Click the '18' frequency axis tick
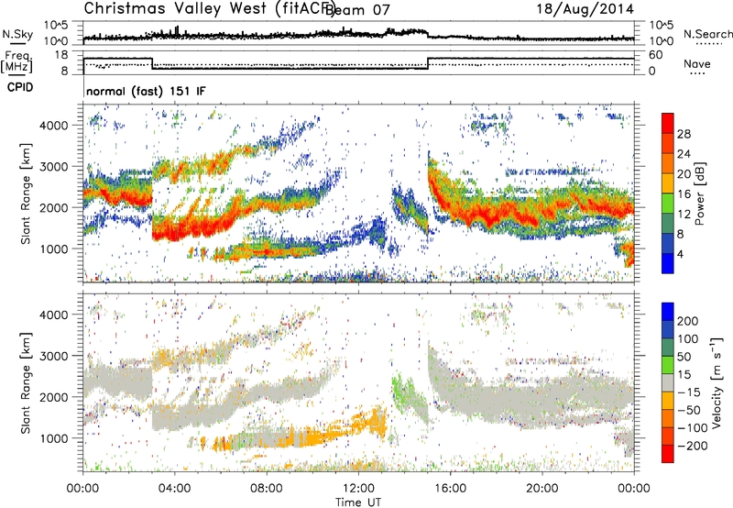The image size is (733, 508). (61, 55)
